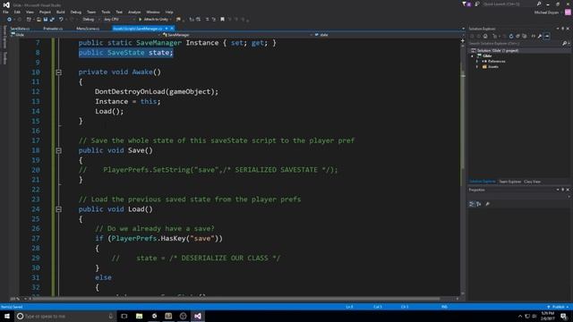
Task: Click the Save All toolbar icon
Action: pyautogui.click(x=52, y=20)
